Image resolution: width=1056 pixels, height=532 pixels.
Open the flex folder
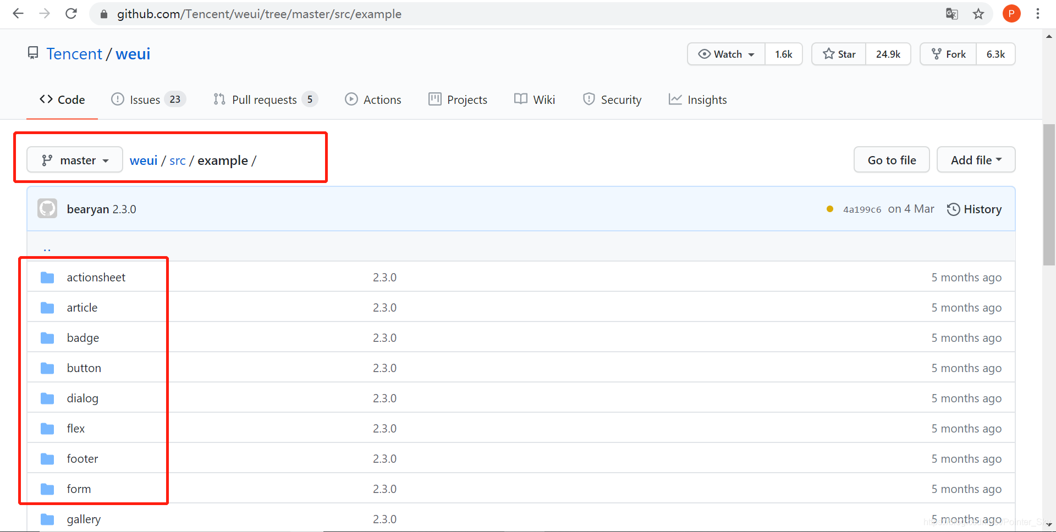tap(76, 429)
